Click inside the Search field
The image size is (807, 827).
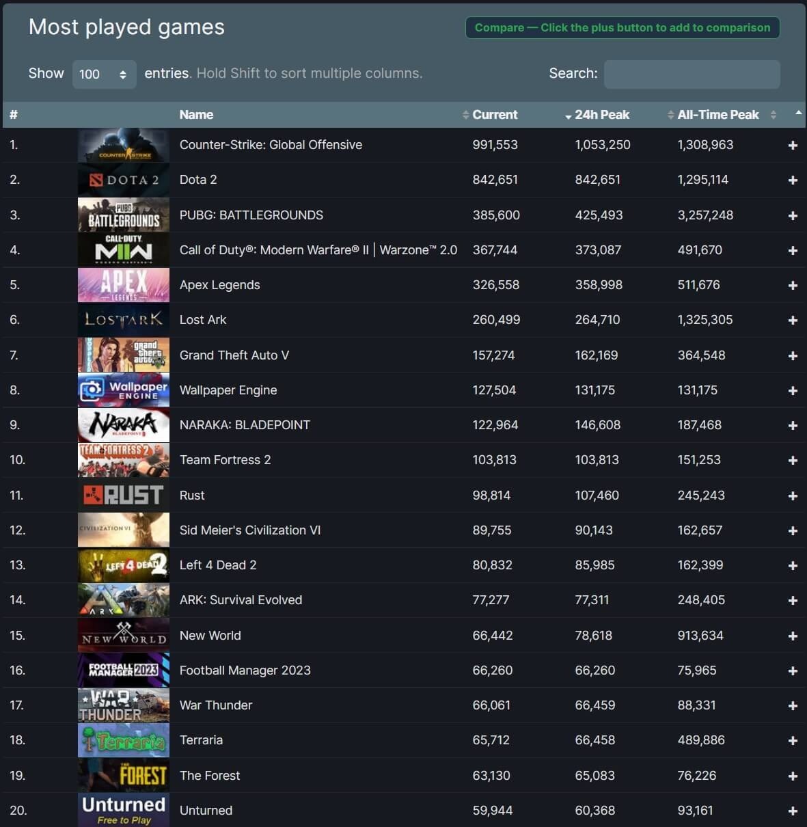[692, 74]
